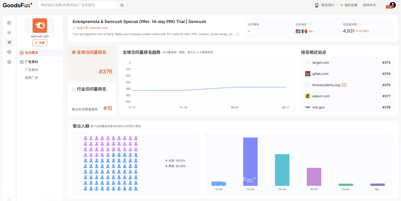Open 搜索广告 in the sidebar
The width and height of the screenshot is (401, 201).
tap(32, 78)
